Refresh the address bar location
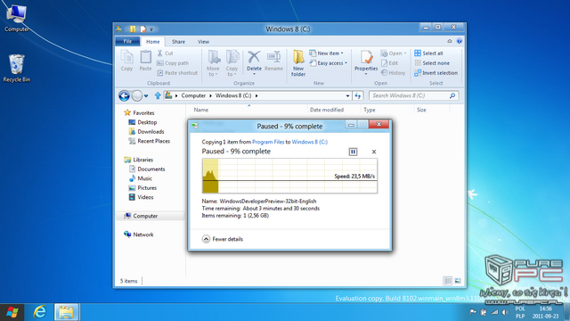The image size is (570, 321). tap(358, 95)
